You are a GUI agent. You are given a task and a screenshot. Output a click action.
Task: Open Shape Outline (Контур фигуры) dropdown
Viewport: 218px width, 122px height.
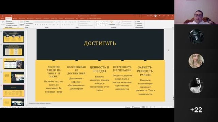[x=126, y=23]
